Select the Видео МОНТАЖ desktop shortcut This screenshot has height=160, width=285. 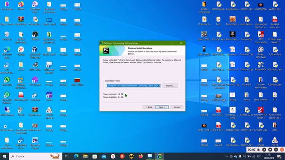(261, 52)
